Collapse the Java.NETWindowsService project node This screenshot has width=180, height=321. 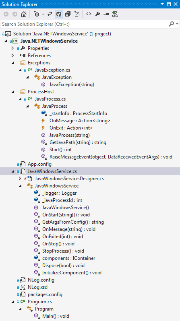point(5,41)
